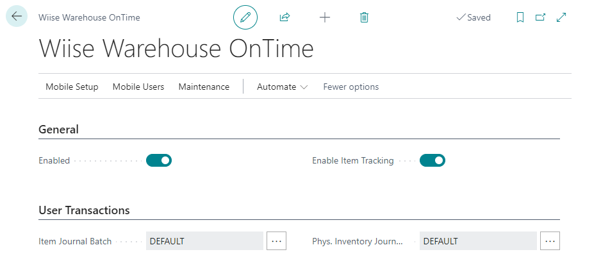Screen dimensions: 610x261
Task: Click the small Wiise Warehouse OnTime caption
Action: tap(89, 17)
